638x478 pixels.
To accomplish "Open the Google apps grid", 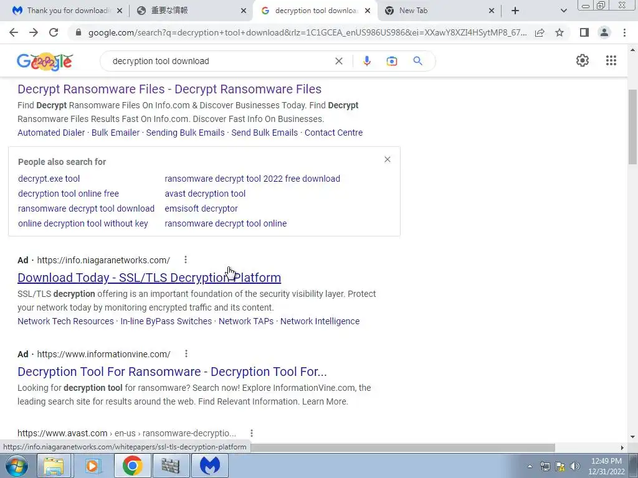I will [x=611, y=60].
